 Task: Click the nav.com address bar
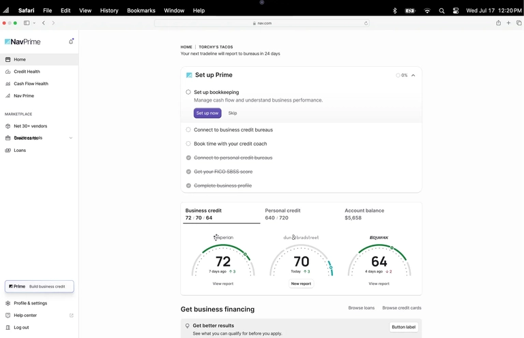pyautogui.click(x=262, y=23)
